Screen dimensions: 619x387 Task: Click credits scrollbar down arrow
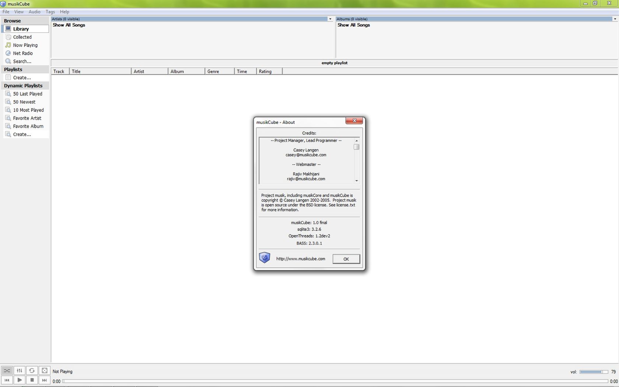(x=357, y=181)
